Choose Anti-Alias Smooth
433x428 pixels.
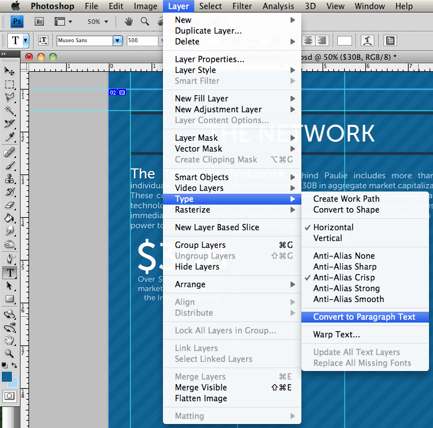tap(349, 299)
